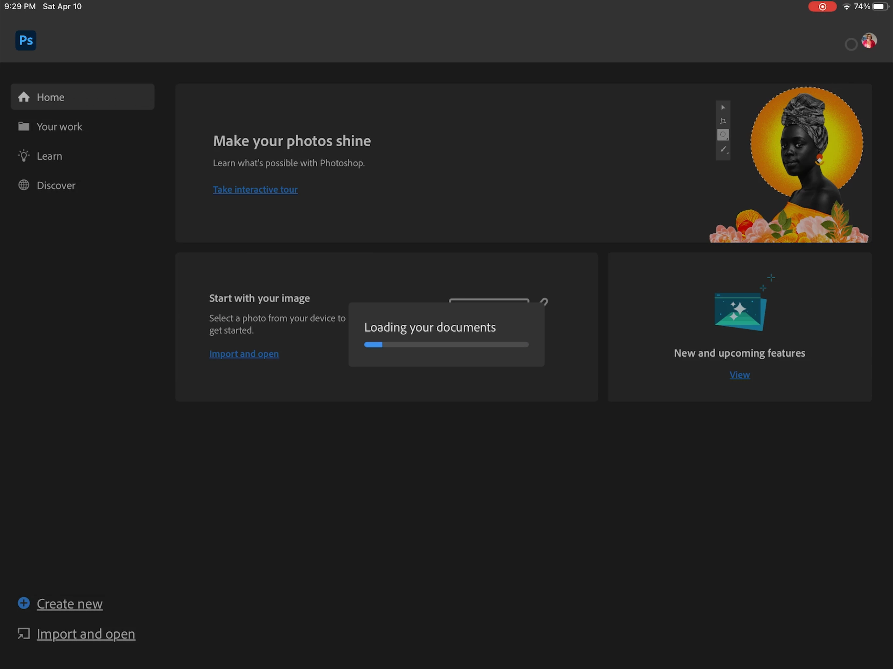Click the sparkle features illustration thumbnail
Image resolution: width=893 pixels, height=669 pixels.
pyautogui.click(x=740, y=312)
